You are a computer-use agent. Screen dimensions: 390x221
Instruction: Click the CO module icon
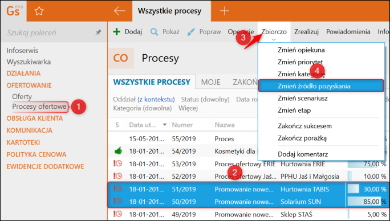[121, 58]
